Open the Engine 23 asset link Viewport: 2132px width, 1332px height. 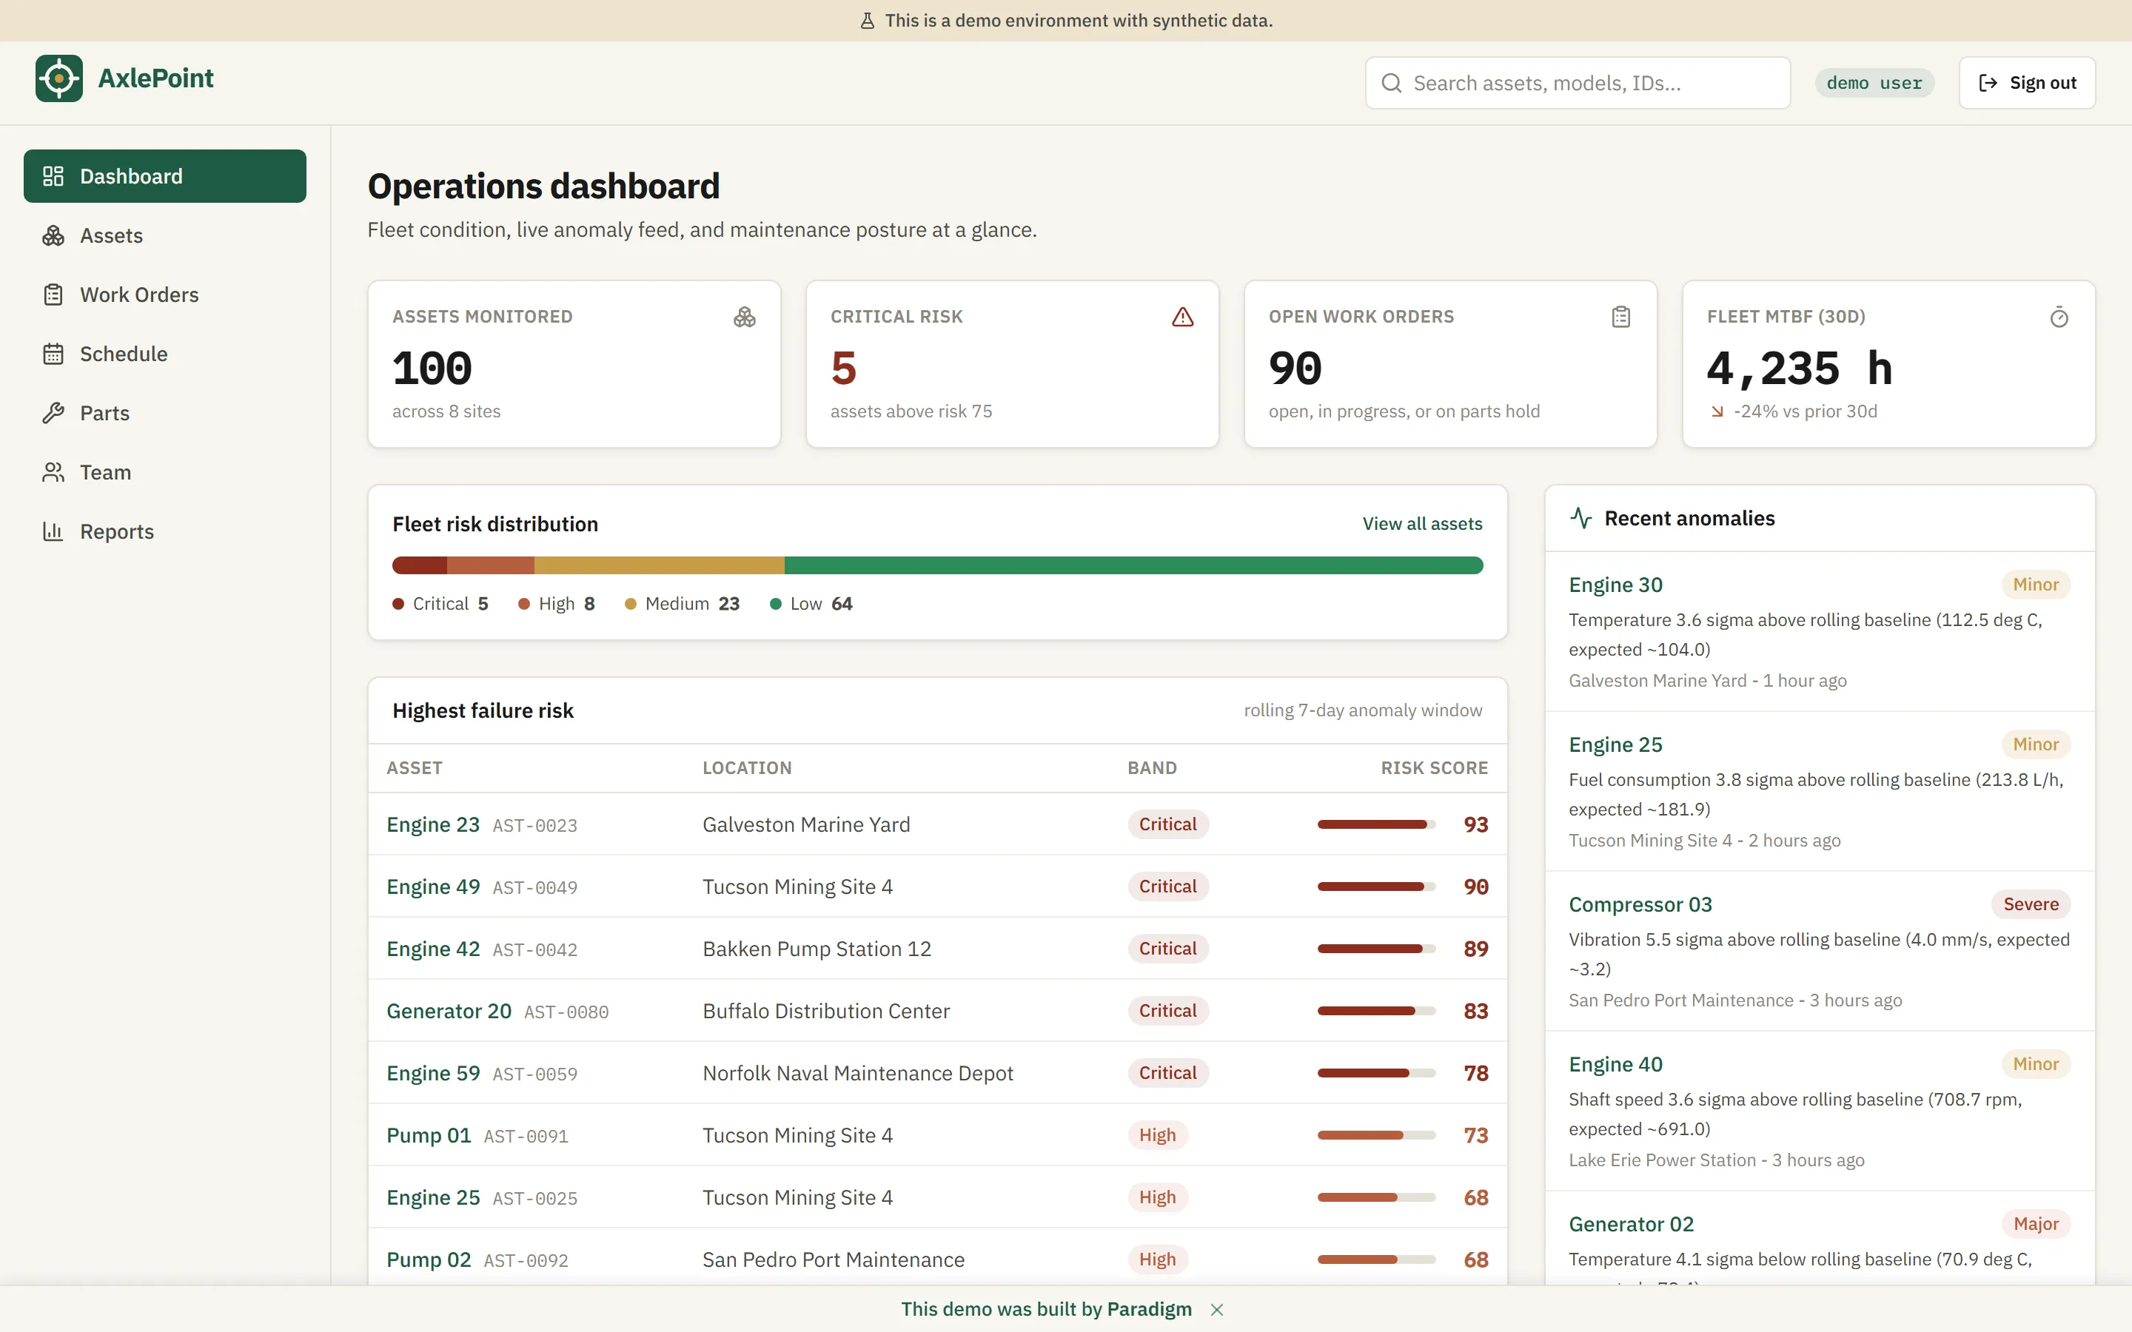pyautogui.click(x=432, y=824)
